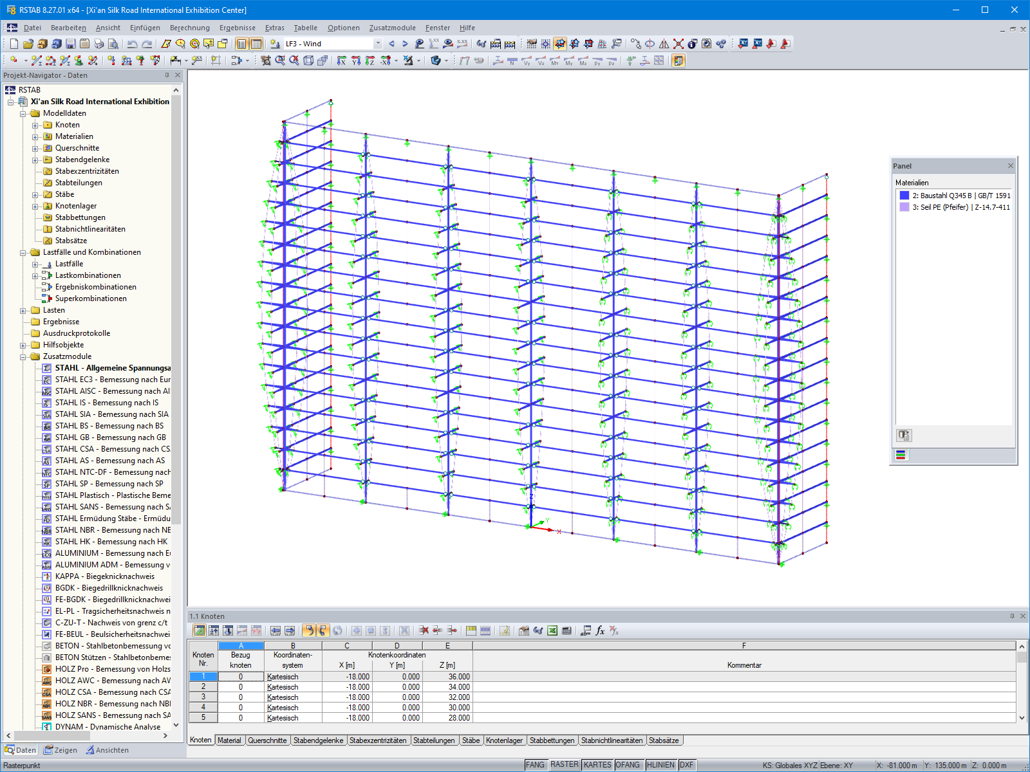1030x772 pixels.
Task: Open the Berechnung menu
Action: (188, 28)
